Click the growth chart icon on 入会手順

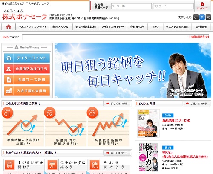pos(9,91)
